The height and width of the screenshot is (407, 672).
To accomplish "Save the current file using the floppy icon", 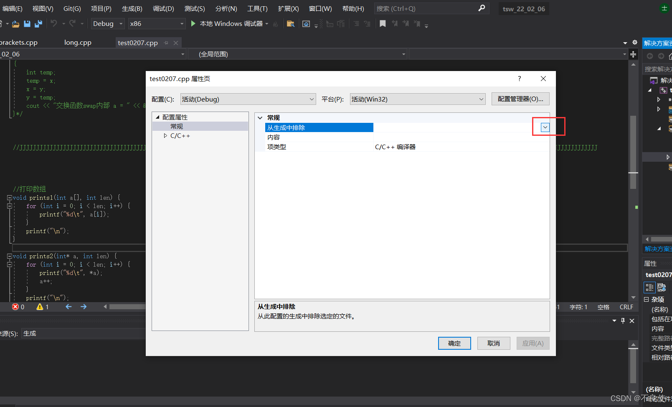I will coord(27,24).
